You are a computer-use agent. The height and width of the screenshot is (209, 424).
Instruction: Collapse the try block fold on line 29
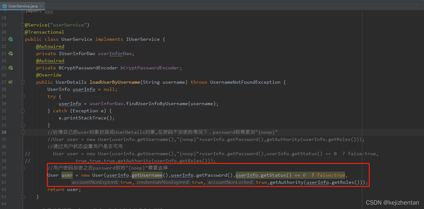pos(23,96)
